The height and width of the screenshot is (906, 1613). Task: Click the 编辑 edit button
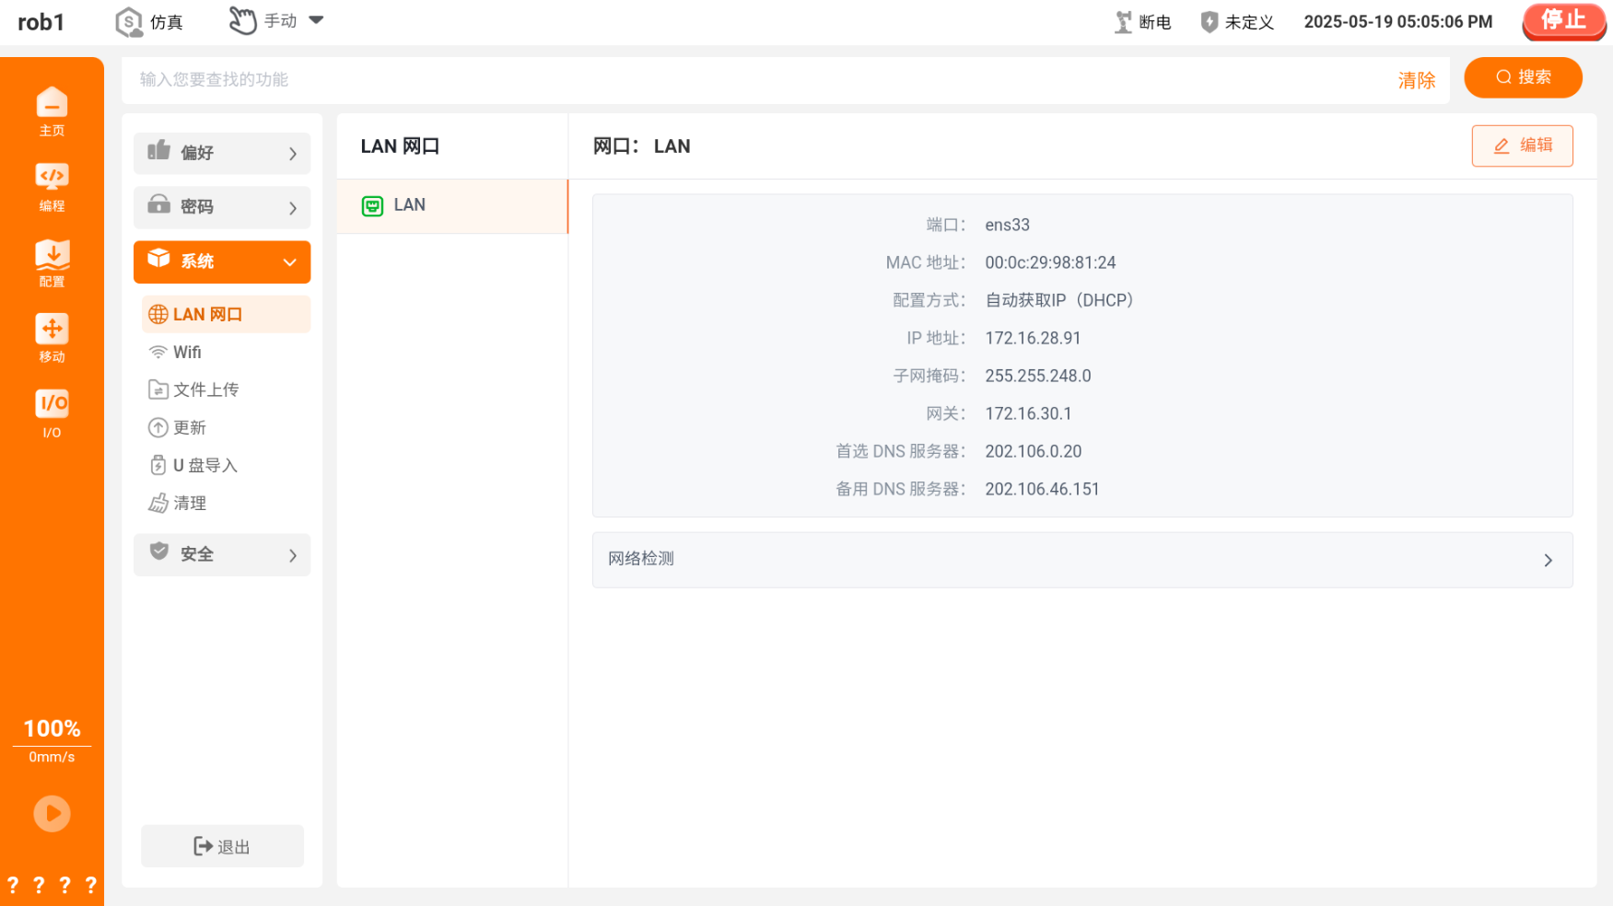coord(1522,145)
